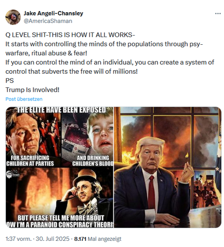
Task: Click the @AmericaShaman handle
Action: pos(48,21)
